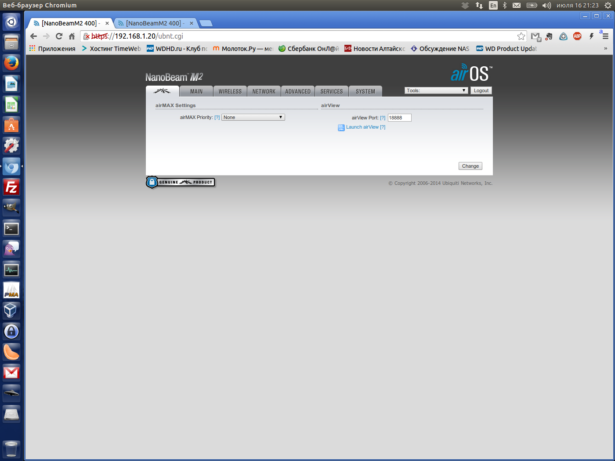Image resolution: width=615 pixels, height=461 pixels.
Task: Open the Gmail checker extension
Action: pyautogui.click(x=535, y=36)
